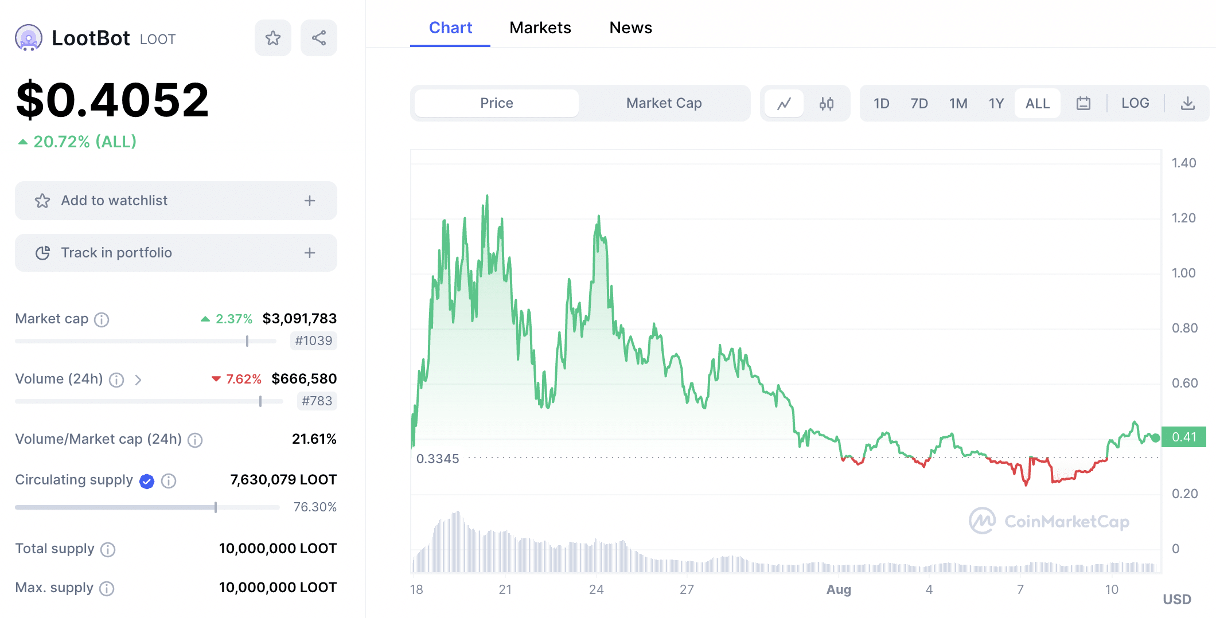Click the 0.3345 opening price label
Image resolution: width=1216 pixels, height=618 pixels.
coord(438,459)
